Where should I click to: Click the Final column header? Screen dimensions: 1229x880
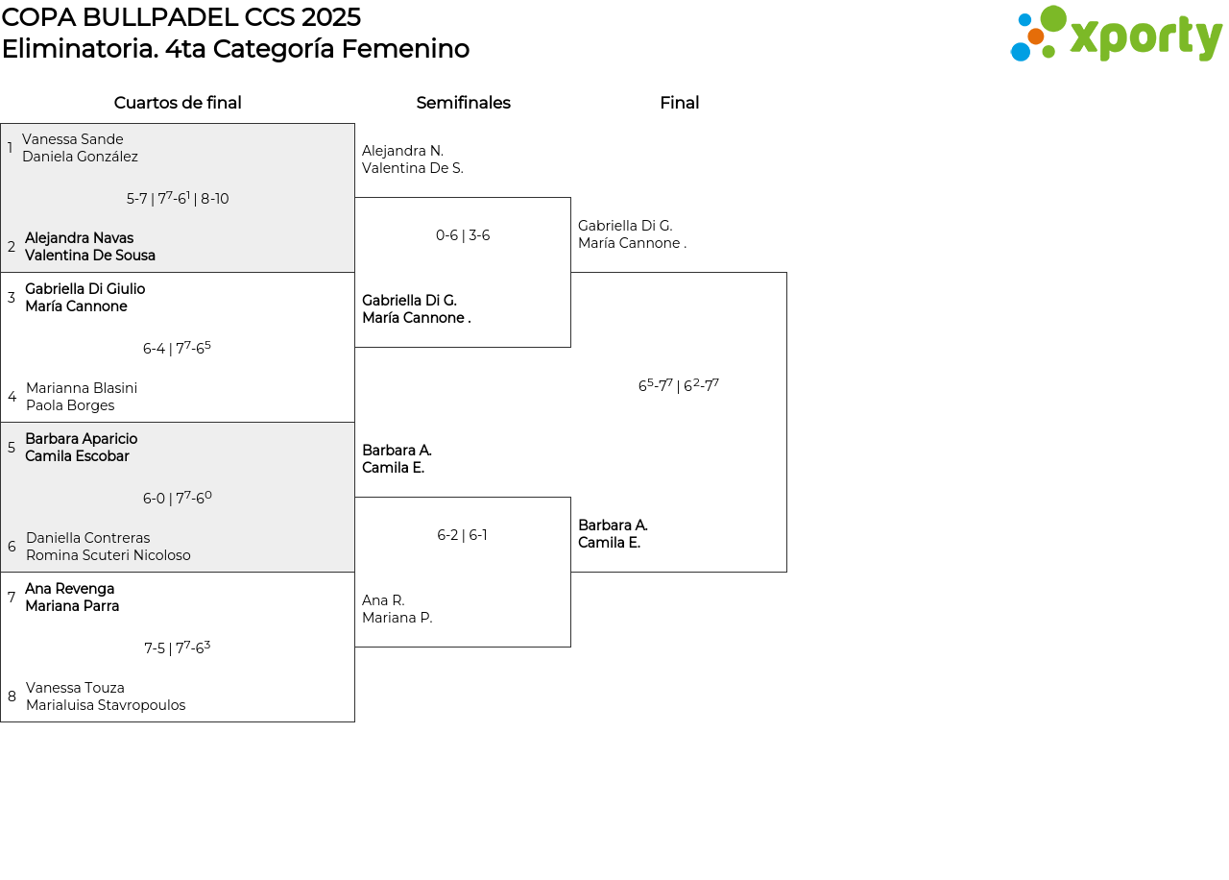pos(679,103)
